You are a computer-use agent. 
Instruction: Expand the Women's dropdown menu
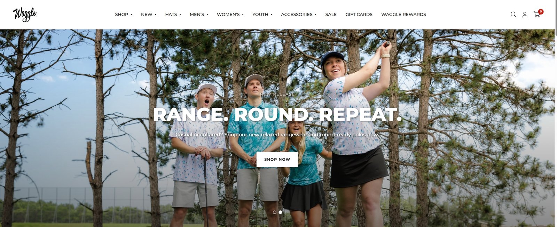[230, 15]
